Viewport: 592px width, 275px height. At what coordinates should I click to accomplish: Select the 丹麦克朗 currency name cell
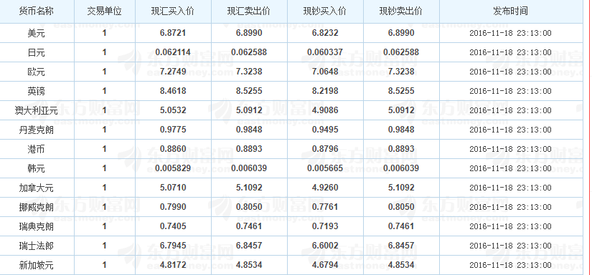(x=37, y=130)
